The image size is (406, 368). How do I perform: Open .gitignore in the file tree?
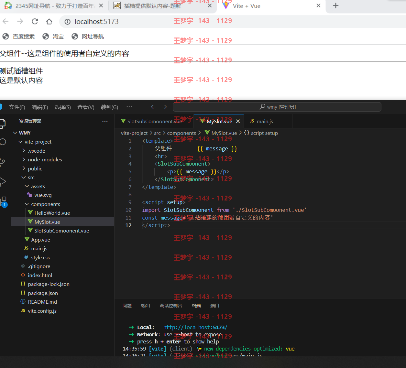[x=39, y=266]
